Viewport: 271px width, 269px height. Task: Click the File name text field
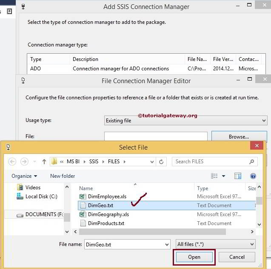[127, 244]
